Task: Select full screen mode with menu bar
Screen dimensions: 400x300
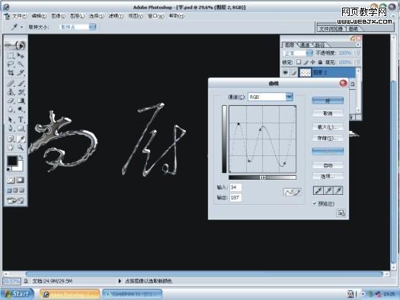Action: pos(15,190)
